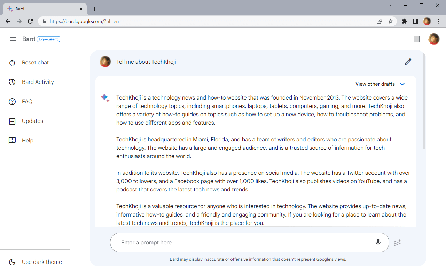Click View other drafts label
The image size is (446, 275).
click(x=375, y=84)
